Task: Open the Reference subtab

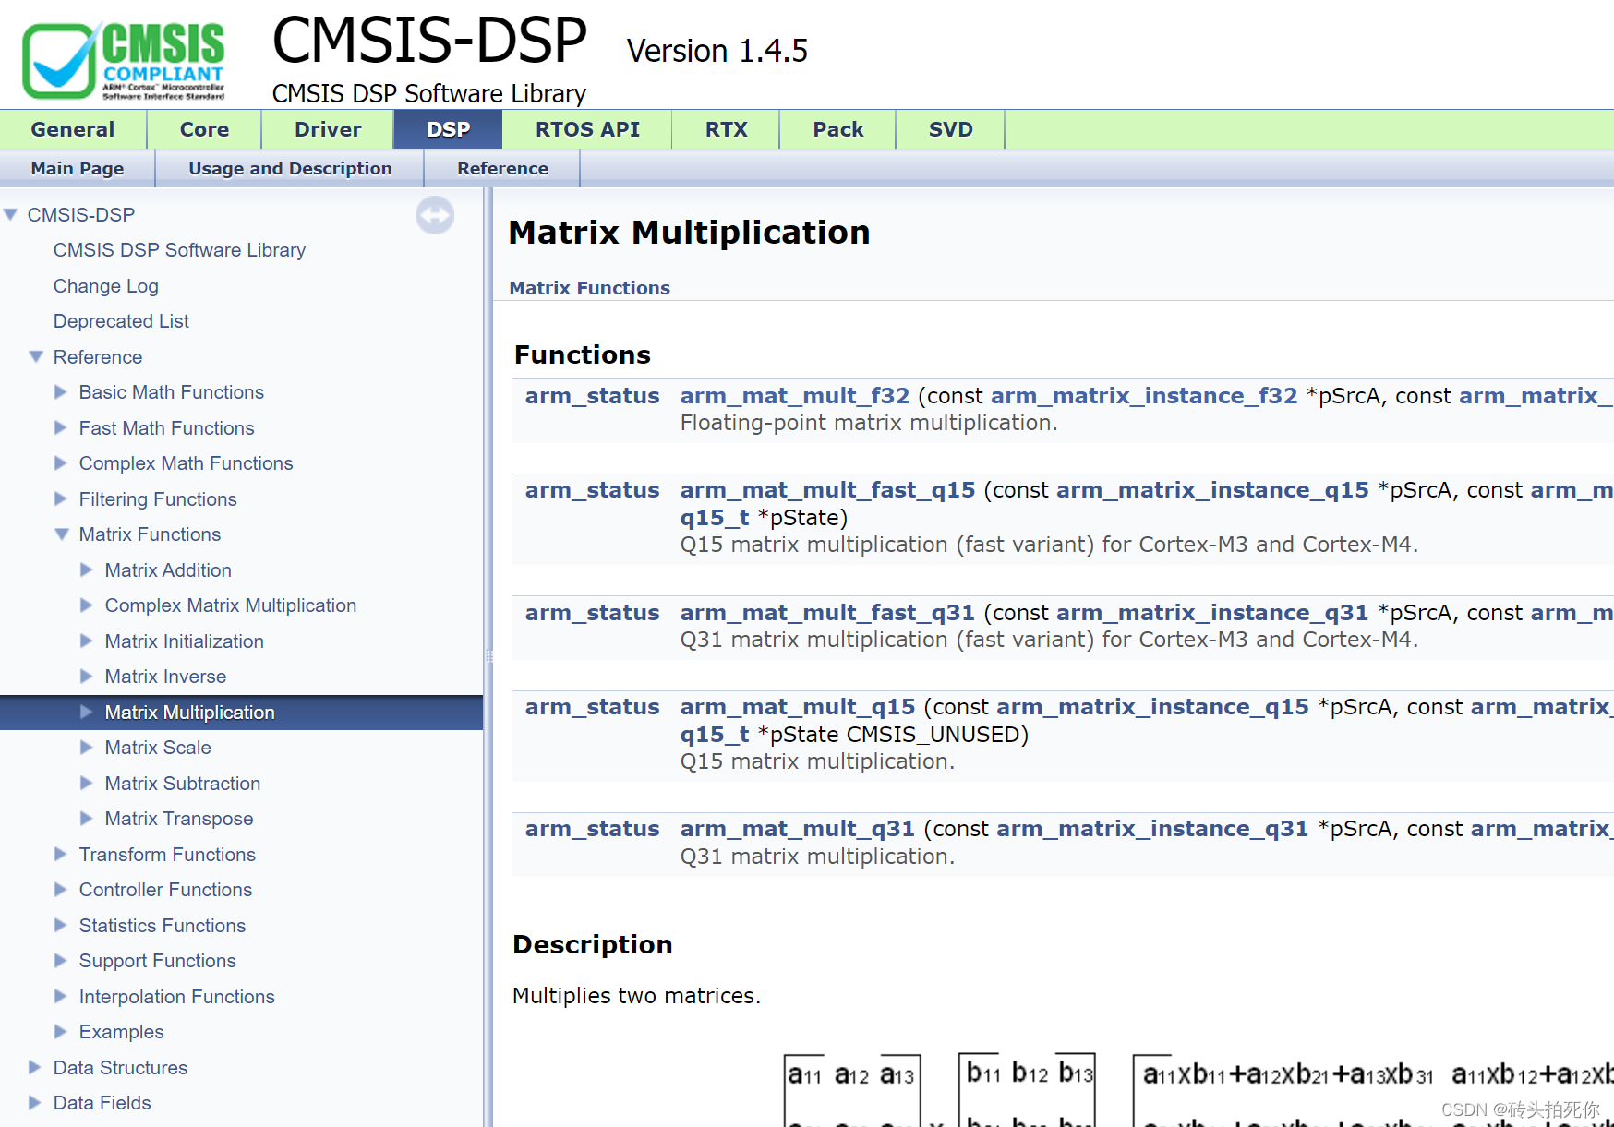Action: (x=502, y=168)
